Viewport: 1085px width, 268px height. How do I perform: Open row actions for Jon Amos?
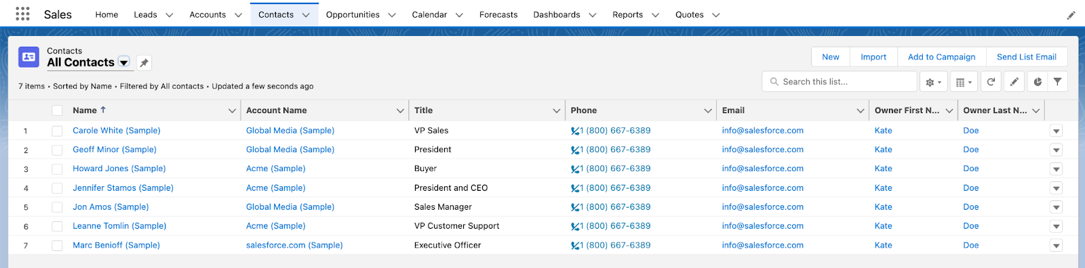tap(1056, 207)
